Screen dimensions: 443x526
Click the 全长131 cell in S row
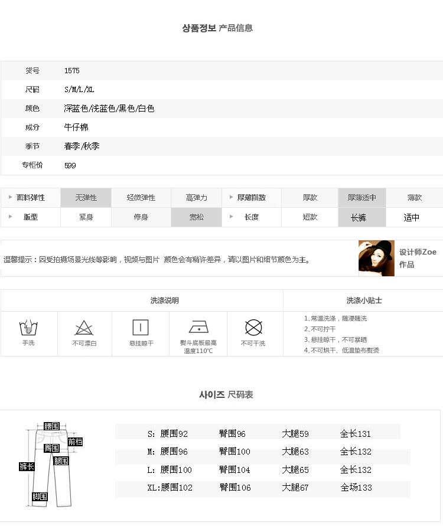356,434
